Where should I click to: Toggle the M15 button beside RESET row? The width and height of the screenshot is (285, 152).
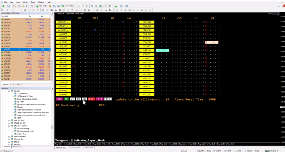[73, 99]
